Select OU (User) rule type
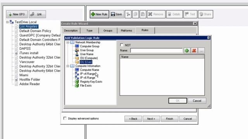This screenshot has height=139, width=248. tap(86, 62)
